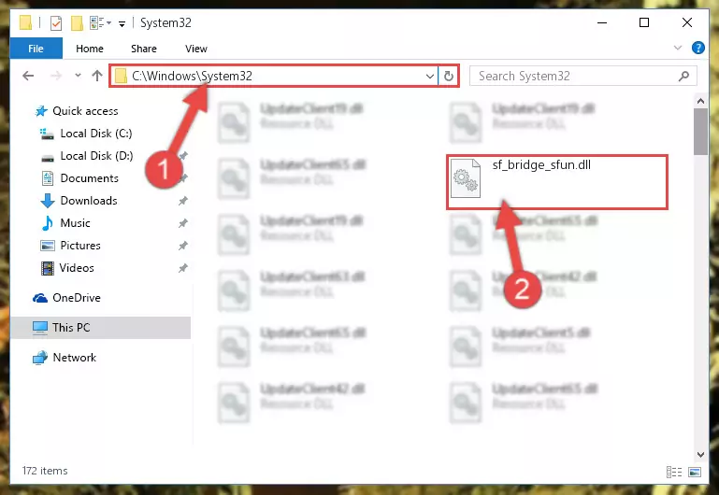719x495 pixels.
Task: Click the scrollbar down arrow
Action: coord(700,454)
